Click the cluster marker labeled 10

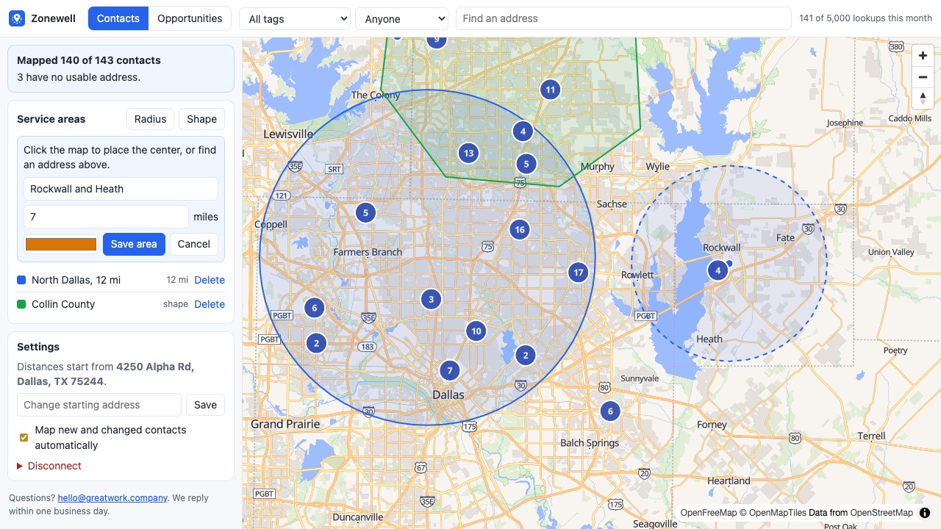476,331
